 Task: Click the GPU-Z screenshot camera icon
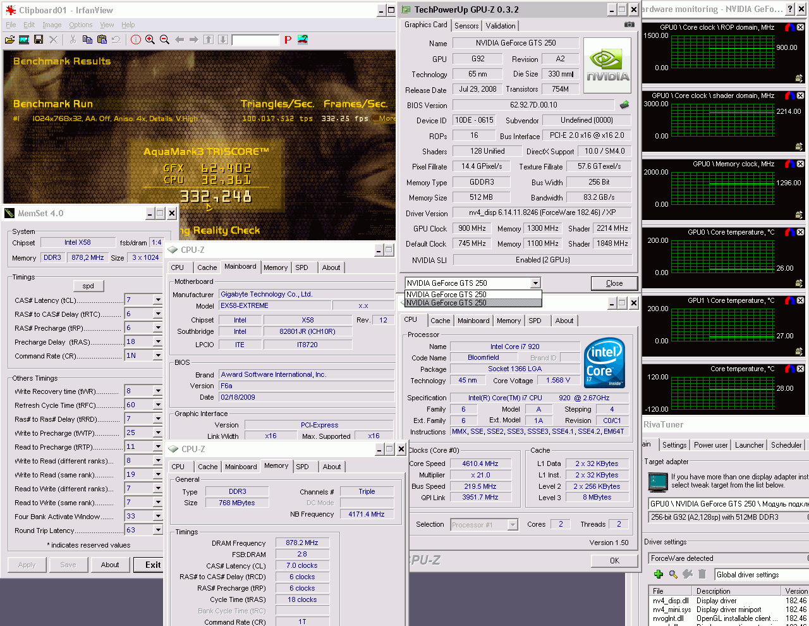[629, 25]
